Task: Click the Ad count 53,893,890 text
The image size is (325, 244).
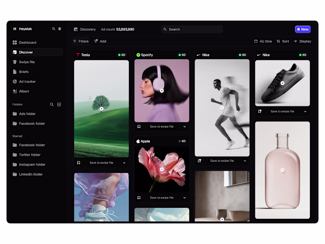Action: (x=117, y=29)
